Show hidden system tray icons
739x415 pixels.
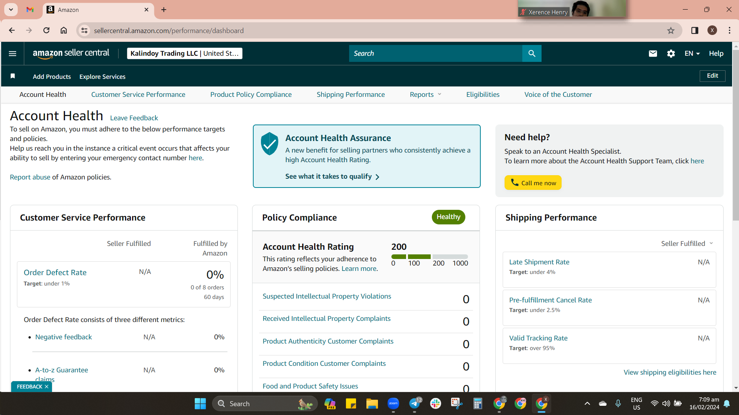click(587, 403)
